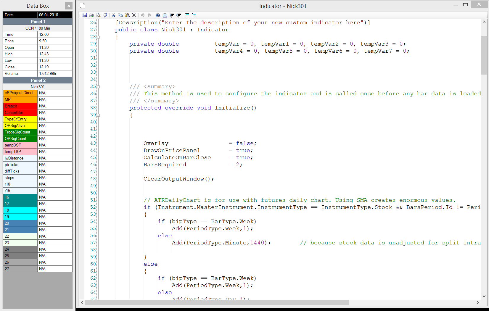Increase indent of the selected lines
The width and height of the screenshot is (489, 311).
178,15
